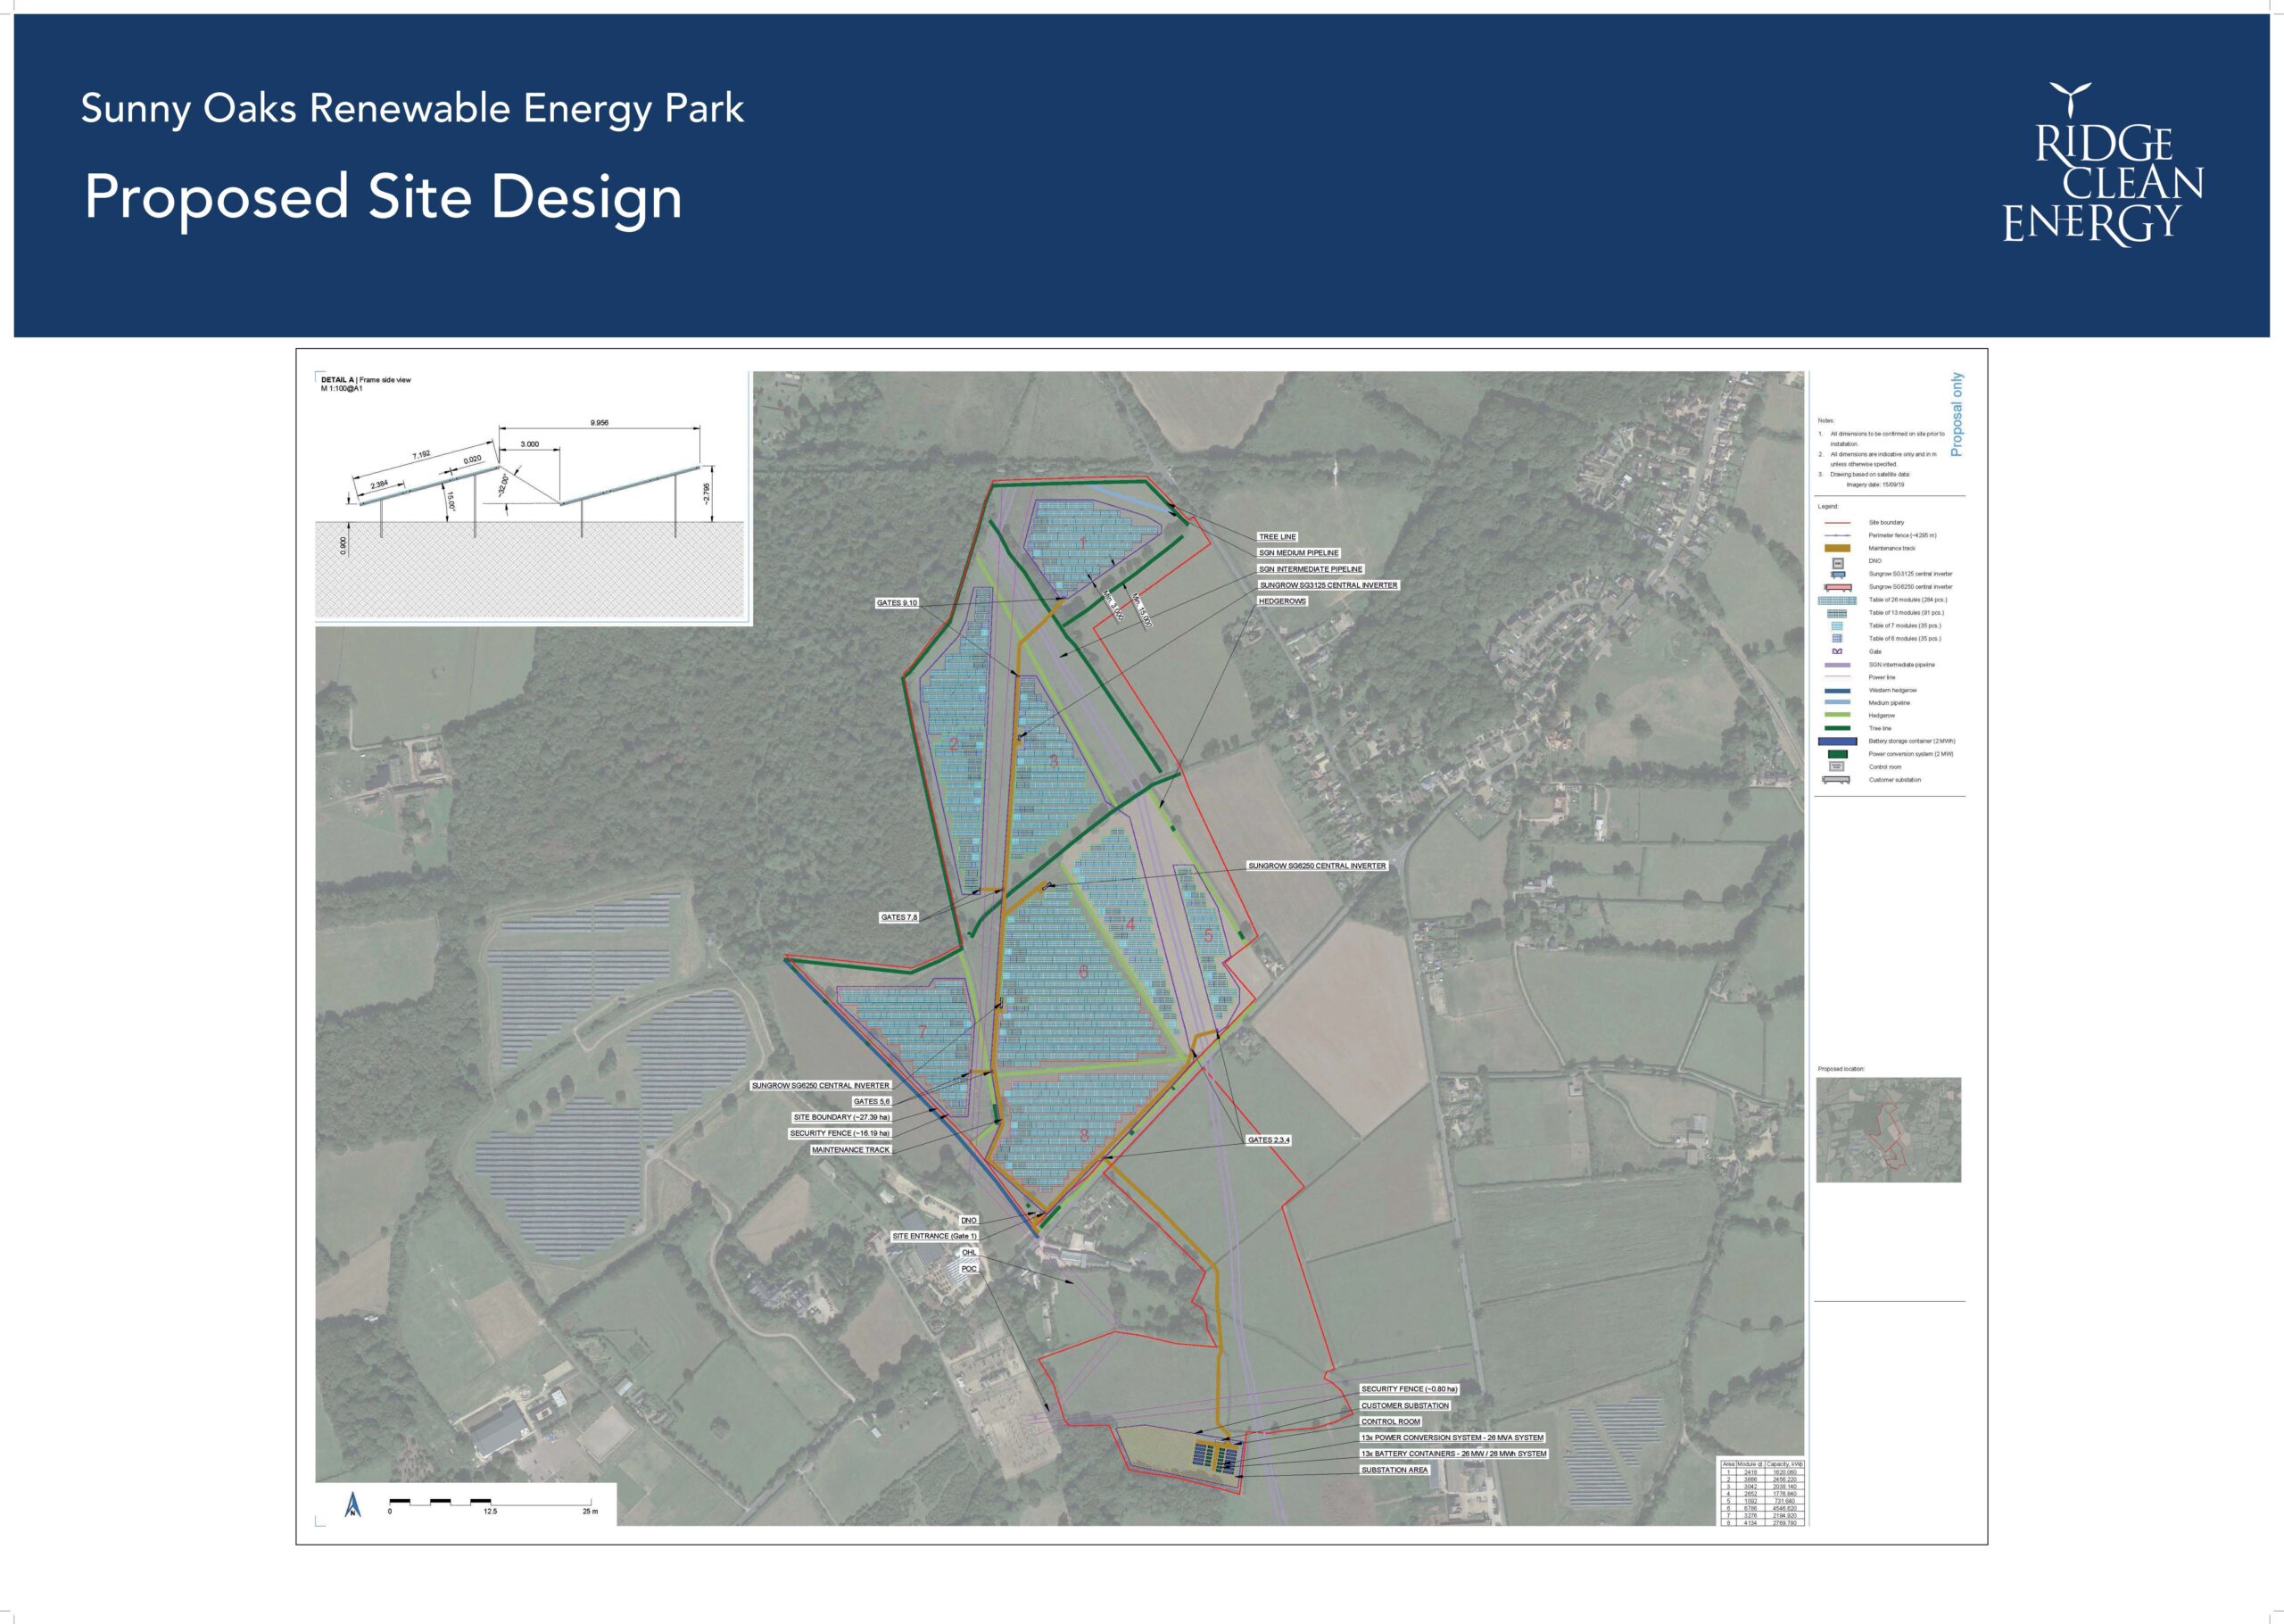Click the Western hedgerow dark blue swatch
Image resolution: width=2284 pixels, height=1624 pixels.
point(1838,691)
